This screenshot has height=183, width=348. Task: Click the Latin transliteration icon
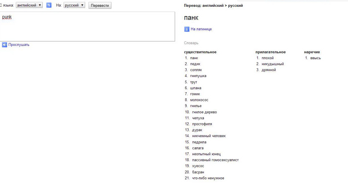click(187, 29)
